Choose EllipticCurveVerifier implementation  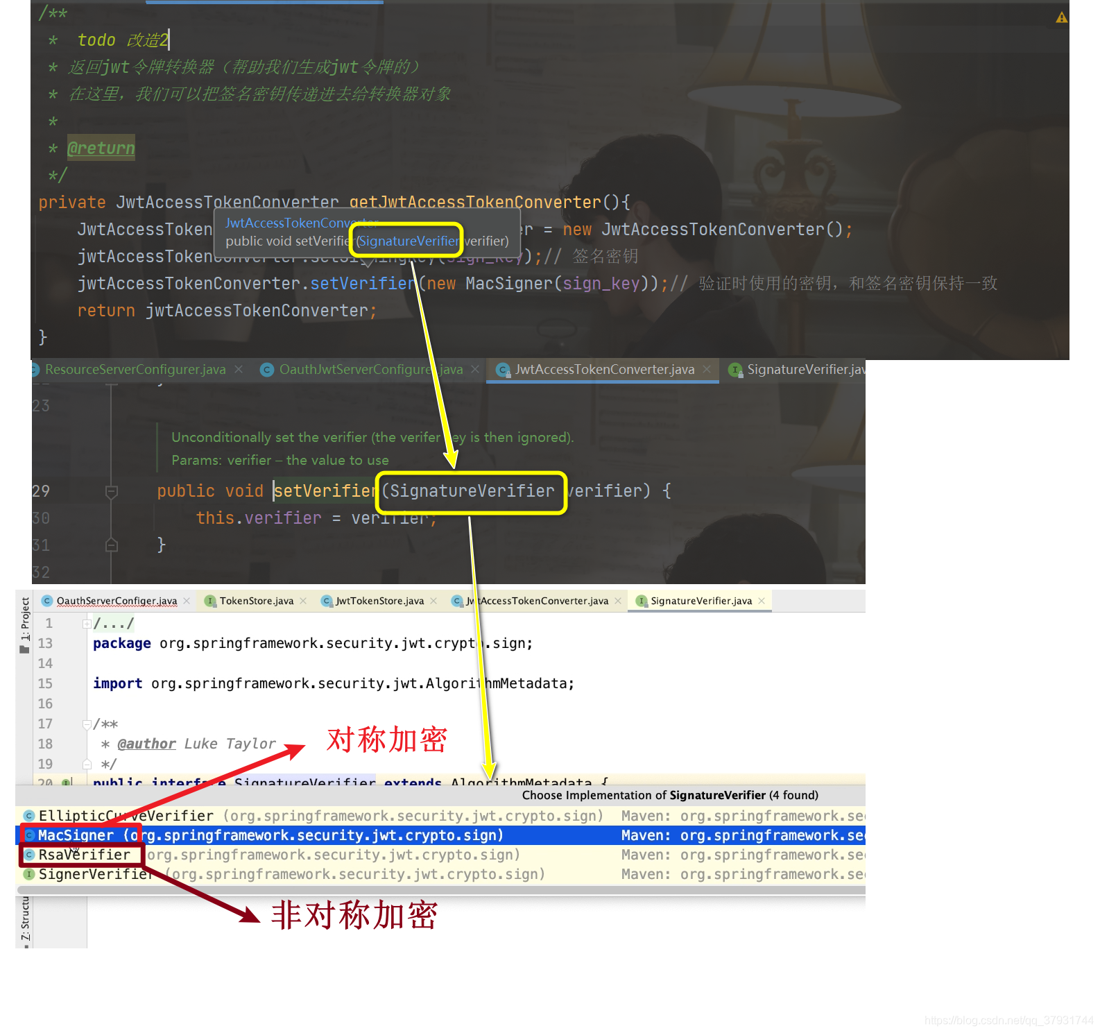pyautogui.click(x=440, y=816)
